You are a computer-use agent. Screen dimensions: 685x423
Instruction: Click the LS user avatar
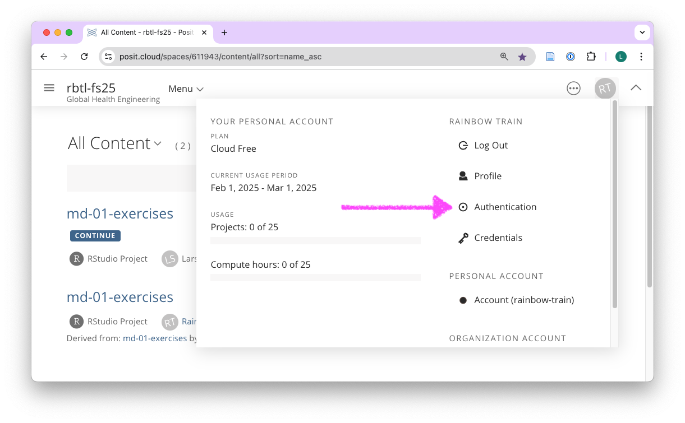(x=169, y=259)
